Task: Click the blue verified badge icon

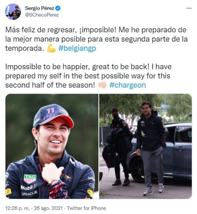Action: (58, 8)
